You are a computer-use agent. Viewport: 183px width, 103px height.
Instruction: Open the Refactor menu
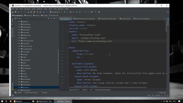point(40,9)
